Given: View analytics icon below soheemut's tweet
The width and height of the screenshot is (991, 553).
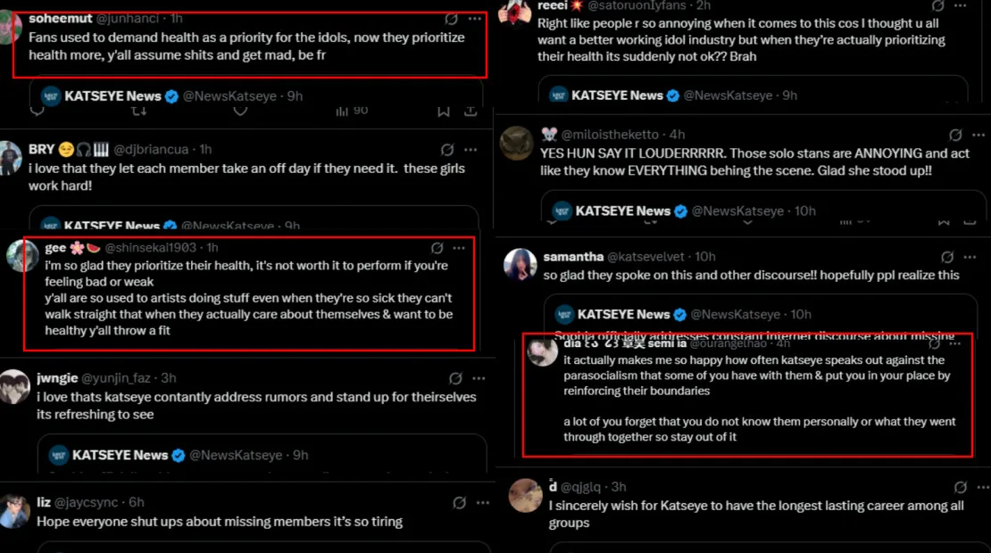Looking at the screenshot, I should [x=342, y=111].
